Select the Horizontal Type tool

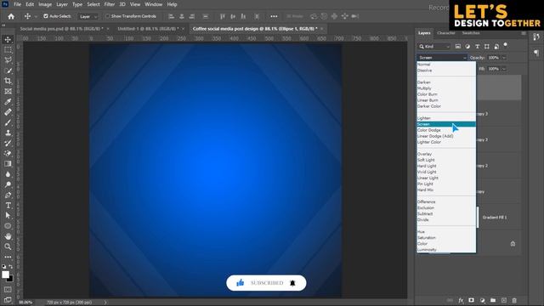(8, 206)
